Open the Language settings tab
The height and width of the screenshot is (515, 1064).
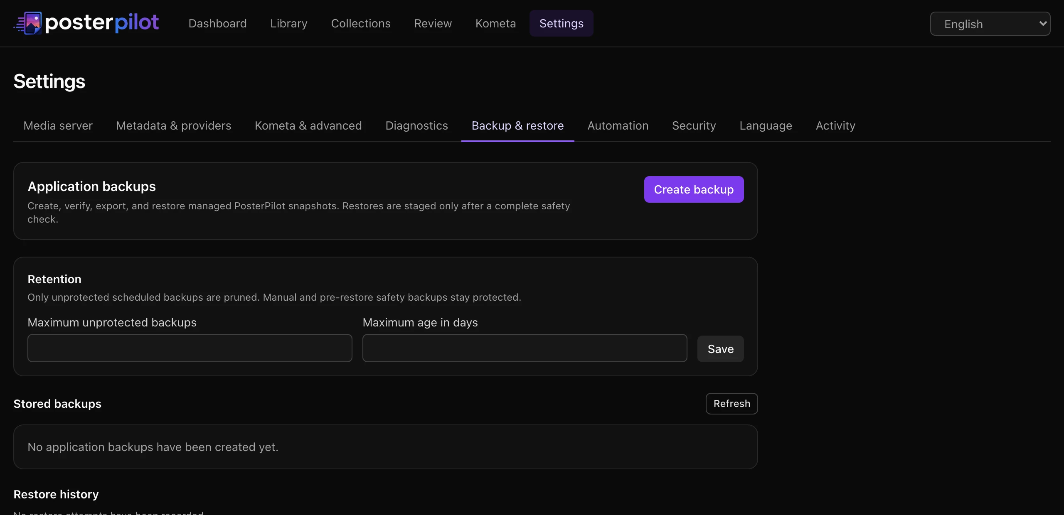click(766, 125)
